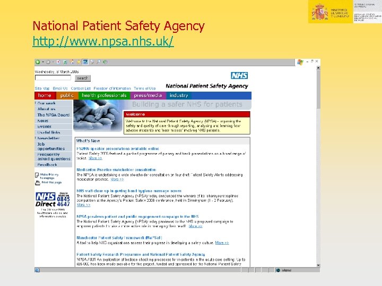Click the scrollbar up arrow

(x=318, y=68)
